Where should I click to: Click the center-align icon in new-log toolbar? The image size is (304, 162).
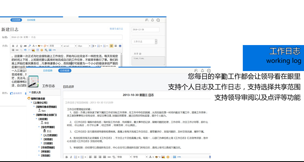pyautogui.click(x=116, y=46)
